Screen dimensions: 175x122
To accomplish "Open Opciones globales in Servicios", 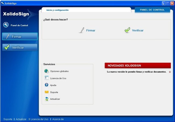I will pyautogui.click(x=59, y=71).
